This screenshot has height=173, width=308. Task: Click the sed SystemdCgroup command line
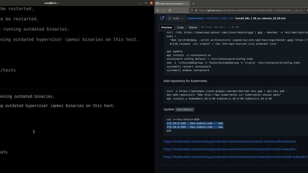pos(233,63)
